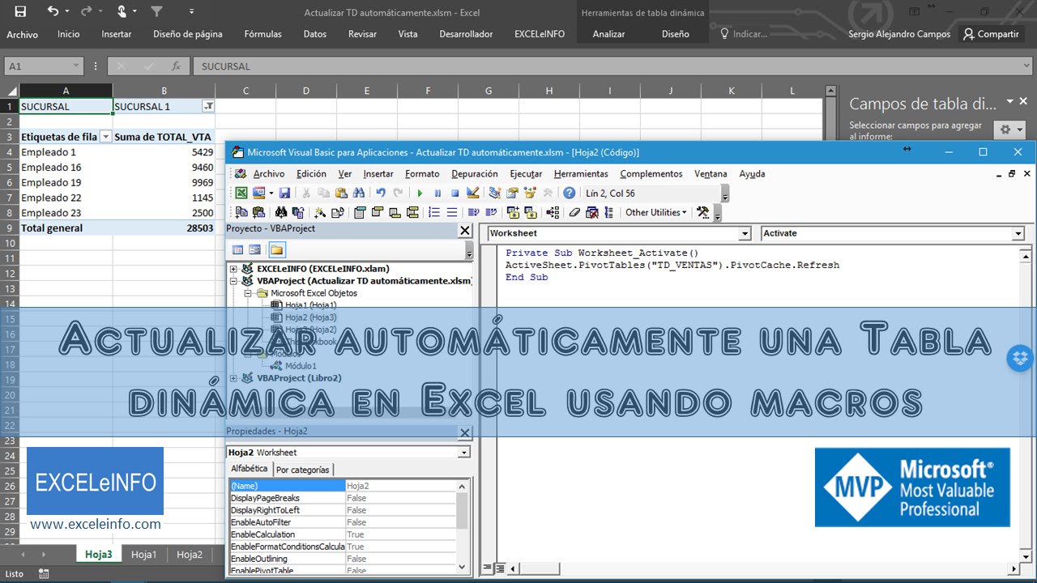The width and height of the screenshot is (1037, 583).
Task: Open Properties Window icon in the VBA toolbar
Action: (512, 193)
